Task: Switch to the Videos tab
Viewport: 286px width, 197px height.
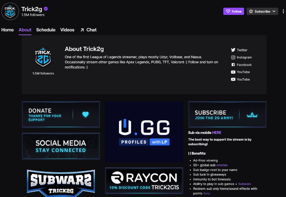Action: (67, 30)
